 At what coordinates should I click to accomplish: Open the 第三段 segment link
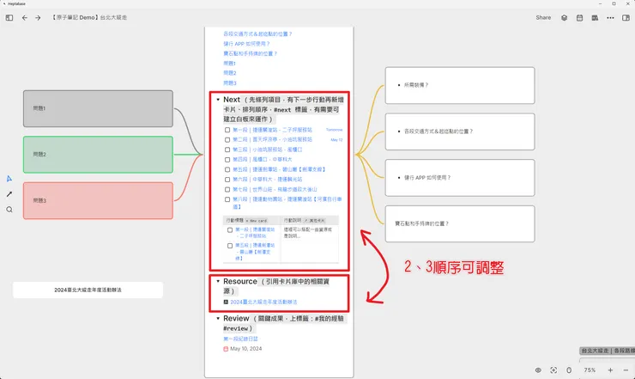(x=268, y=150)
